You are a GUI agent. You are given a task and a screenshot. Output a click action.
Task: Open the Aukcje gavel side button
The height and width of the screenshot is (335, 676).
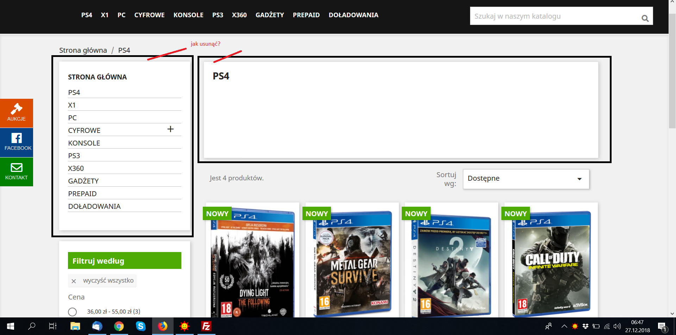[x=17, y=113]
